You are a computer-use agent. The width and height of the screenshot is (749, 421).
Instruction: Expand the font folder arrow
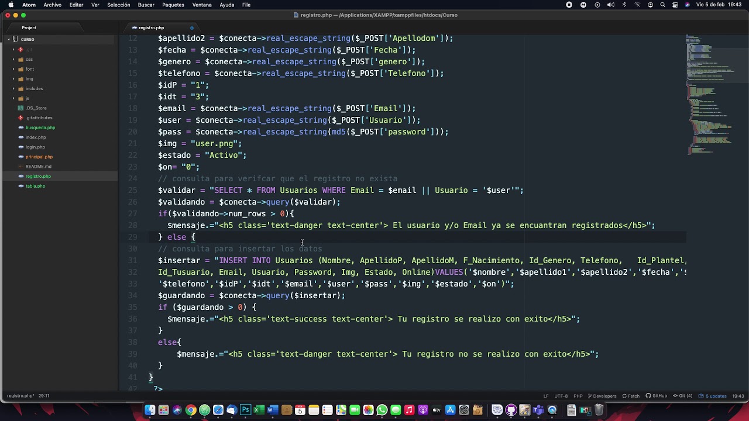tap(13, 69)
